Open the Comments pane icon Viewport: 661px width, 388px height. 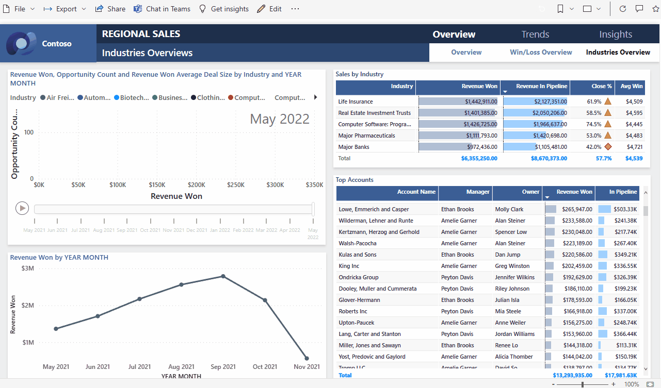click(639, 9)
